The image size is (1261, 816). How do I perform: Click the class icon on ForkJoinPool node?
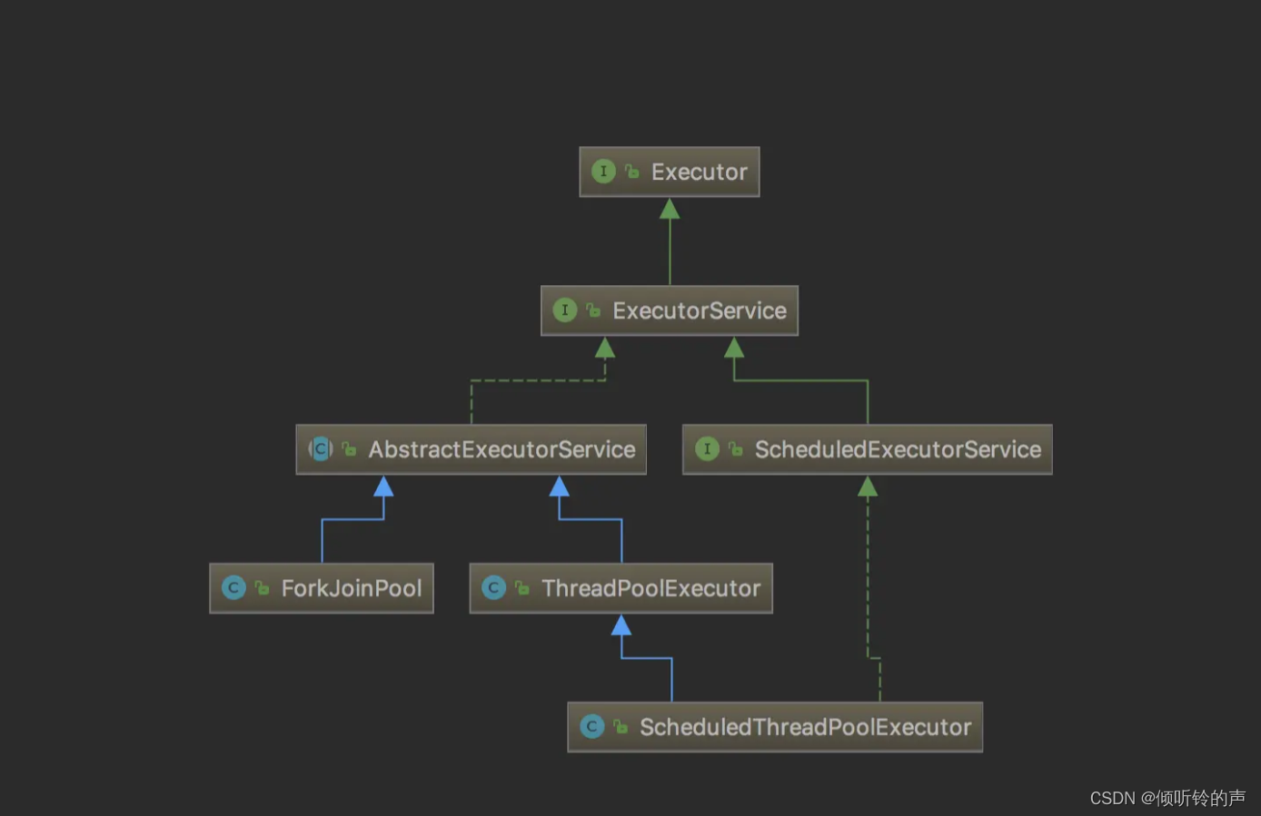pos(235,588)
